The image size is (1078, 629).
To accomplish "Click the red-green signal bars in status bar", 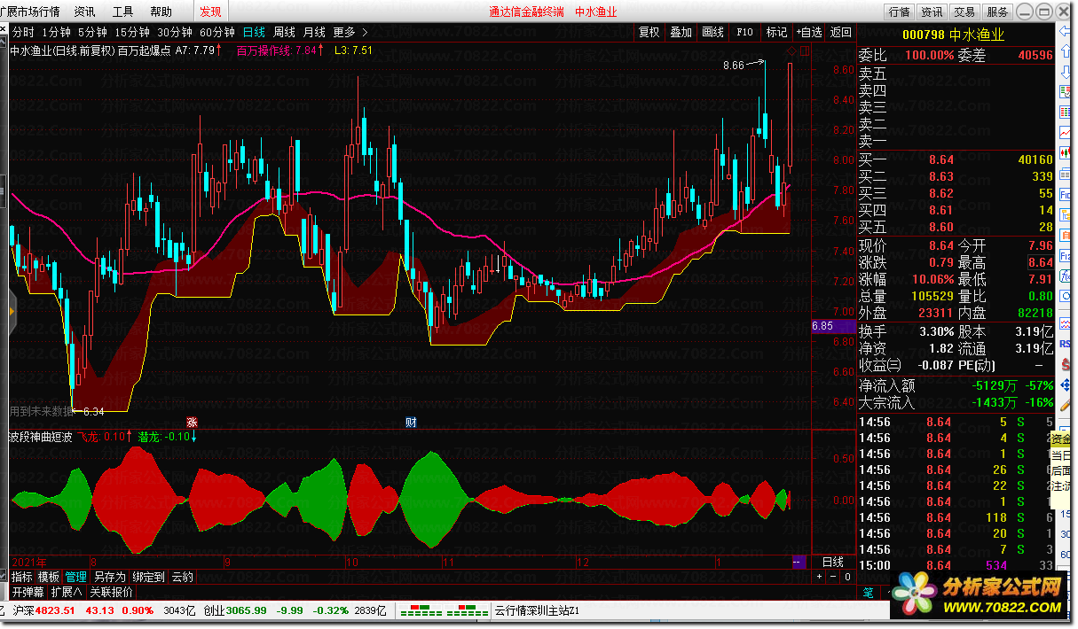I will (444, 610).
